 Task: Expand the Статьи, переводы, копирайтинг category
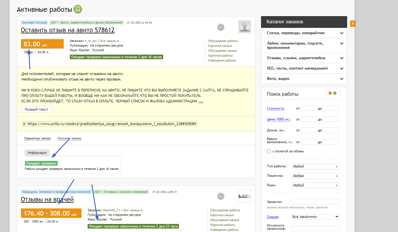click(x=341, y=33)
